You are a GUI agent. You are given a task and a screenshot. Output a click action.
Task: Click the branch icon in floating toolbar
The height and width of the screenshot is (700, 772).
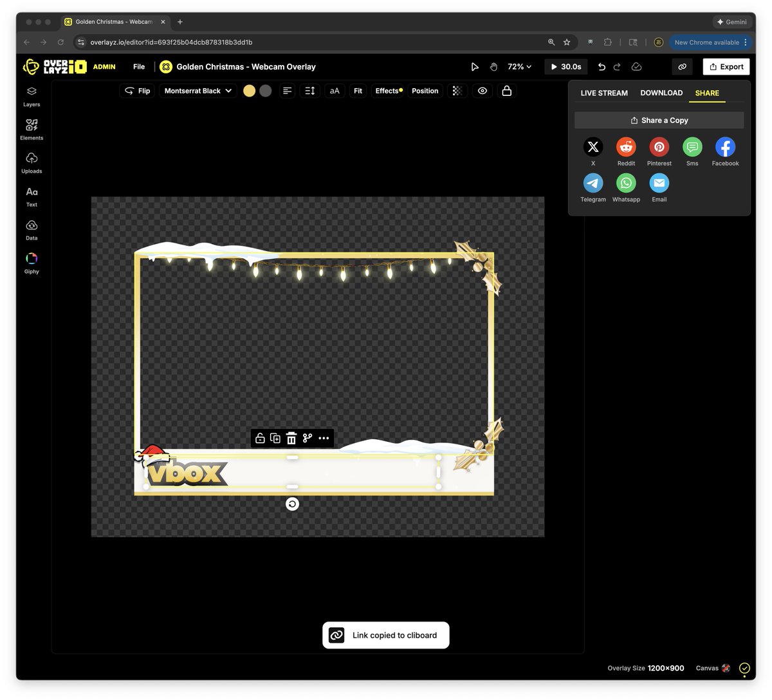308,439
